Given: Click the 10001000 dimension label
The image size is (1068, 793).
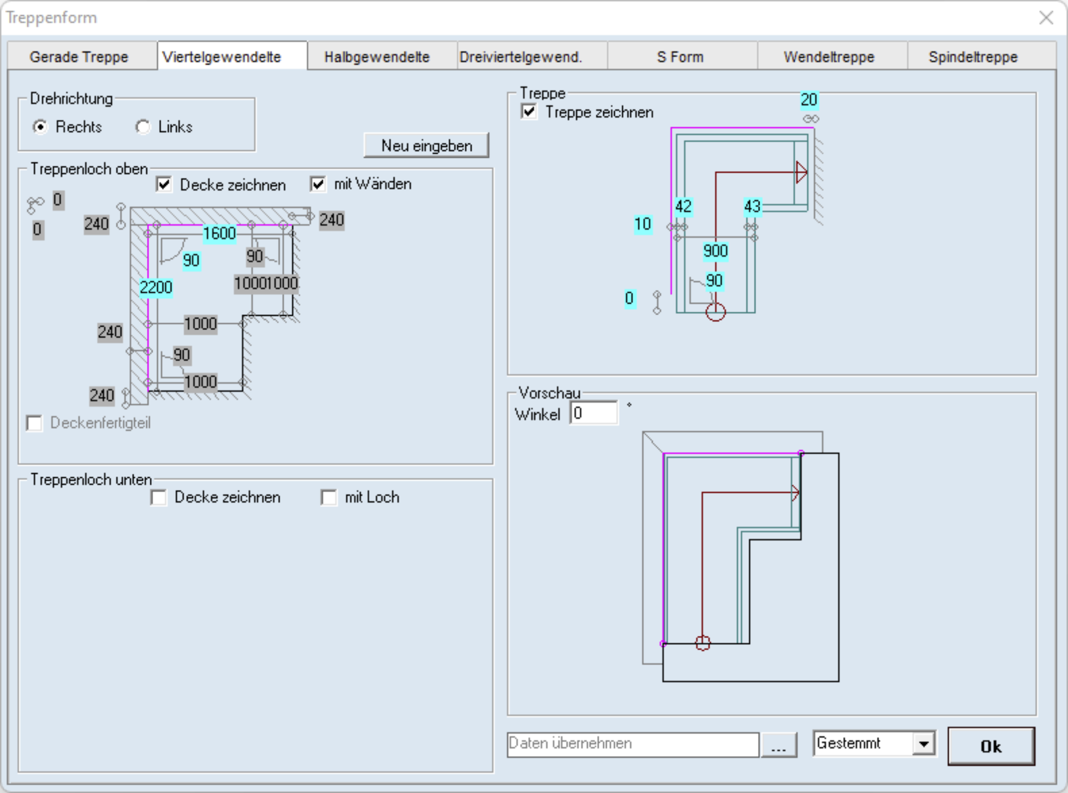Looking at the screenshot, I should tap(266, 284).
